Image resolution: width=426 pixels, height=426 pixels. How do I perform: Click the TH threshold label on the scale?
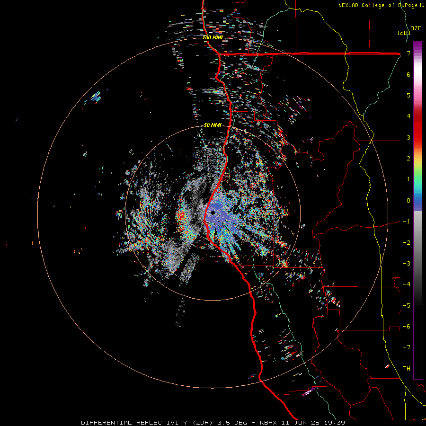point(407,369)
